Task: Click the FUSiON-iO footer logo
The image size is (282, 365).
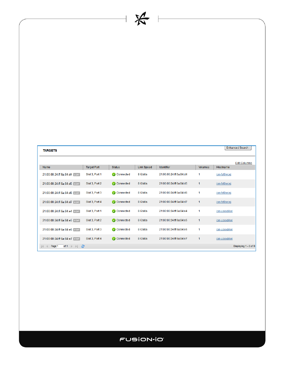Action: [x=142, y=339]
